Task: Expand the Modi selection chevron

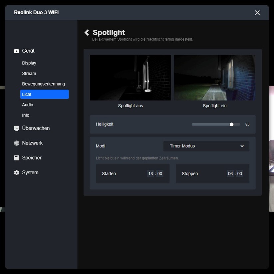Action: pos(242,146)
